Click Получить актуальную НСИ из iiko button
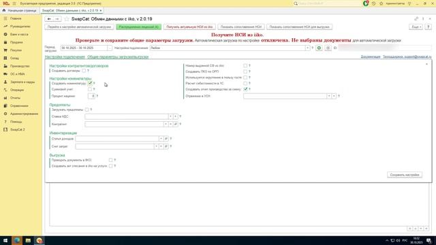Image resolution: width=436 pixels, height=245 pixels. click(189, 27)
